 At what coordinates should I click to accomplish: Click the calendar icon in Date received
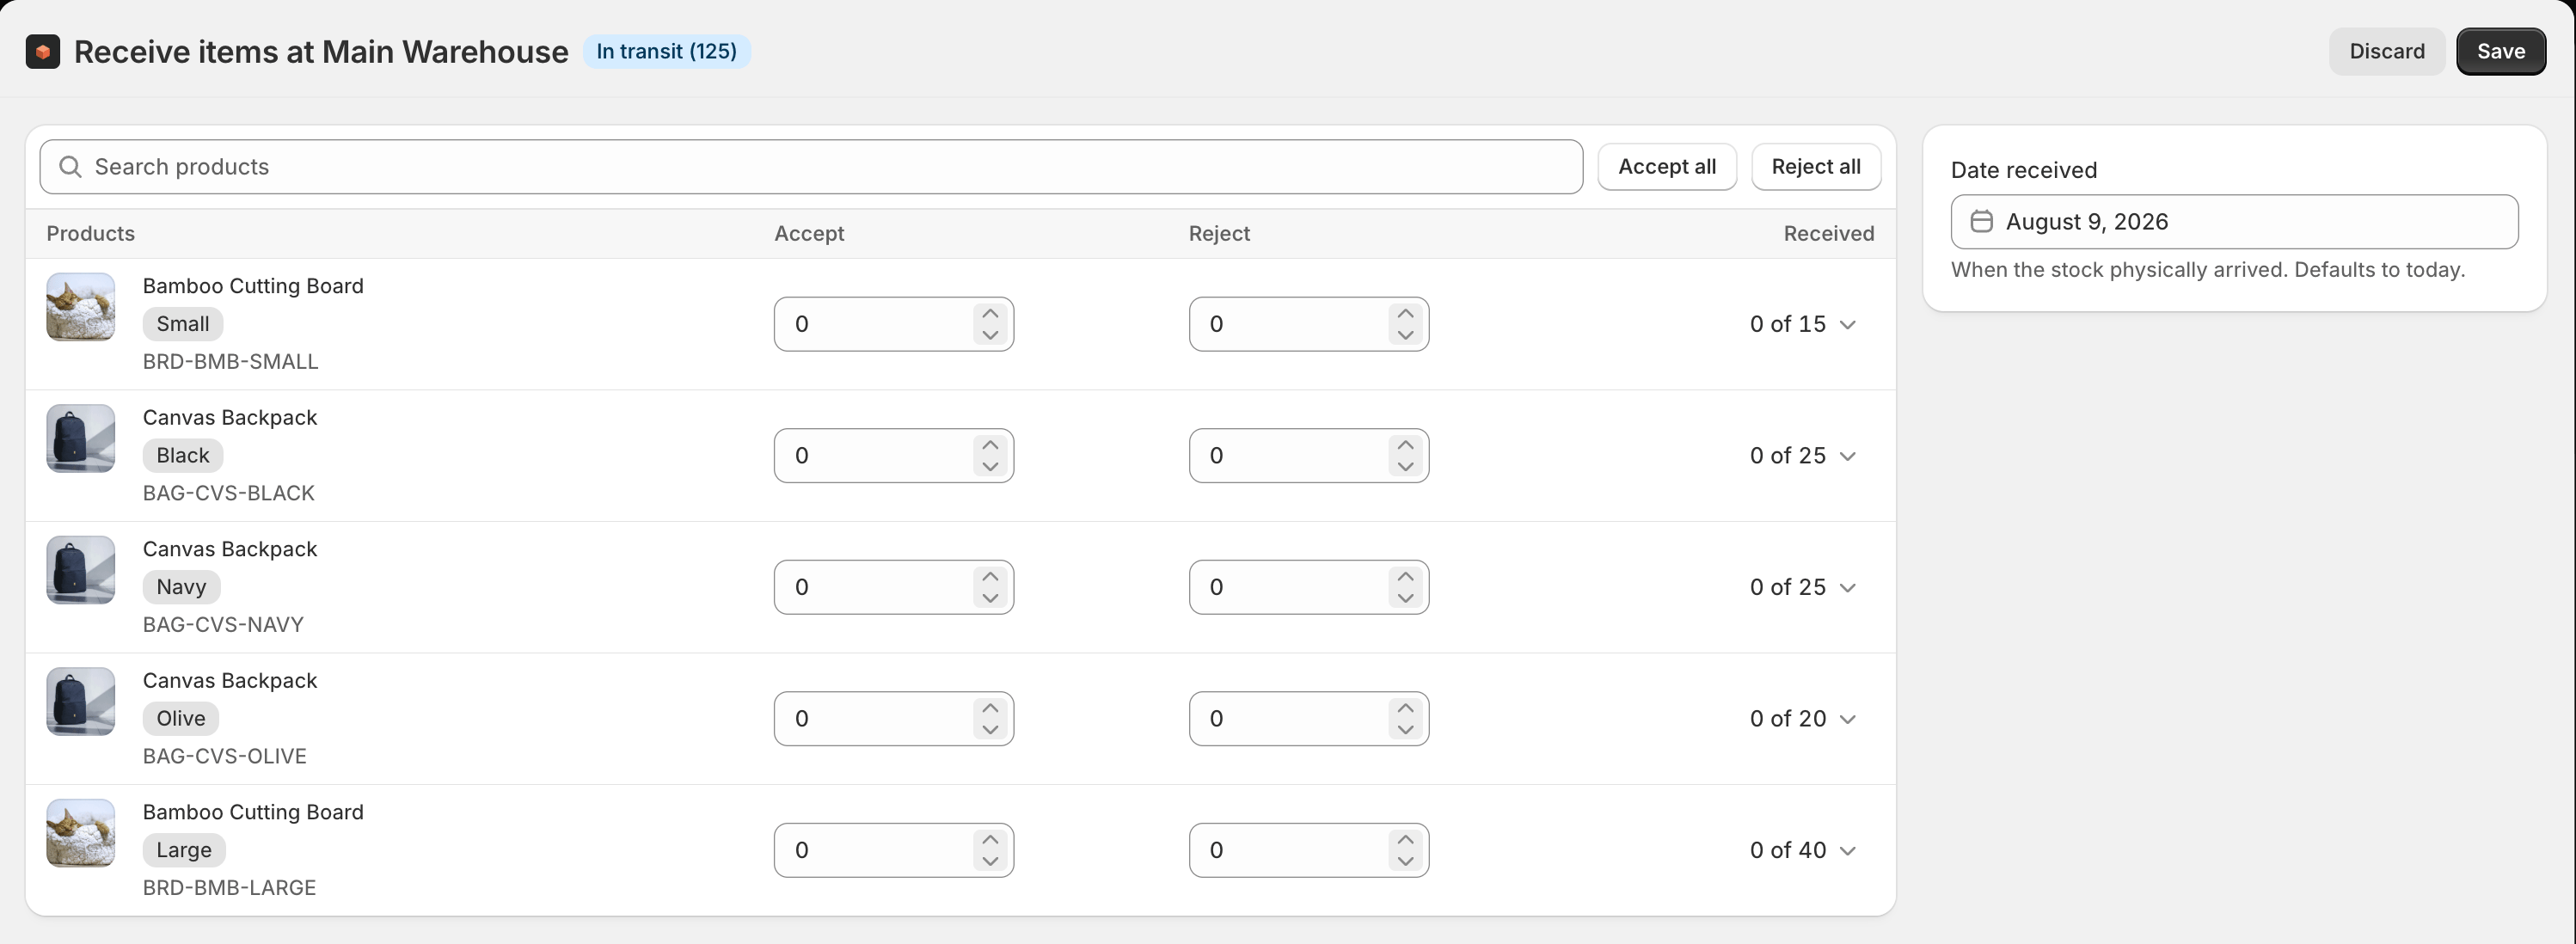pos(1981,221)
